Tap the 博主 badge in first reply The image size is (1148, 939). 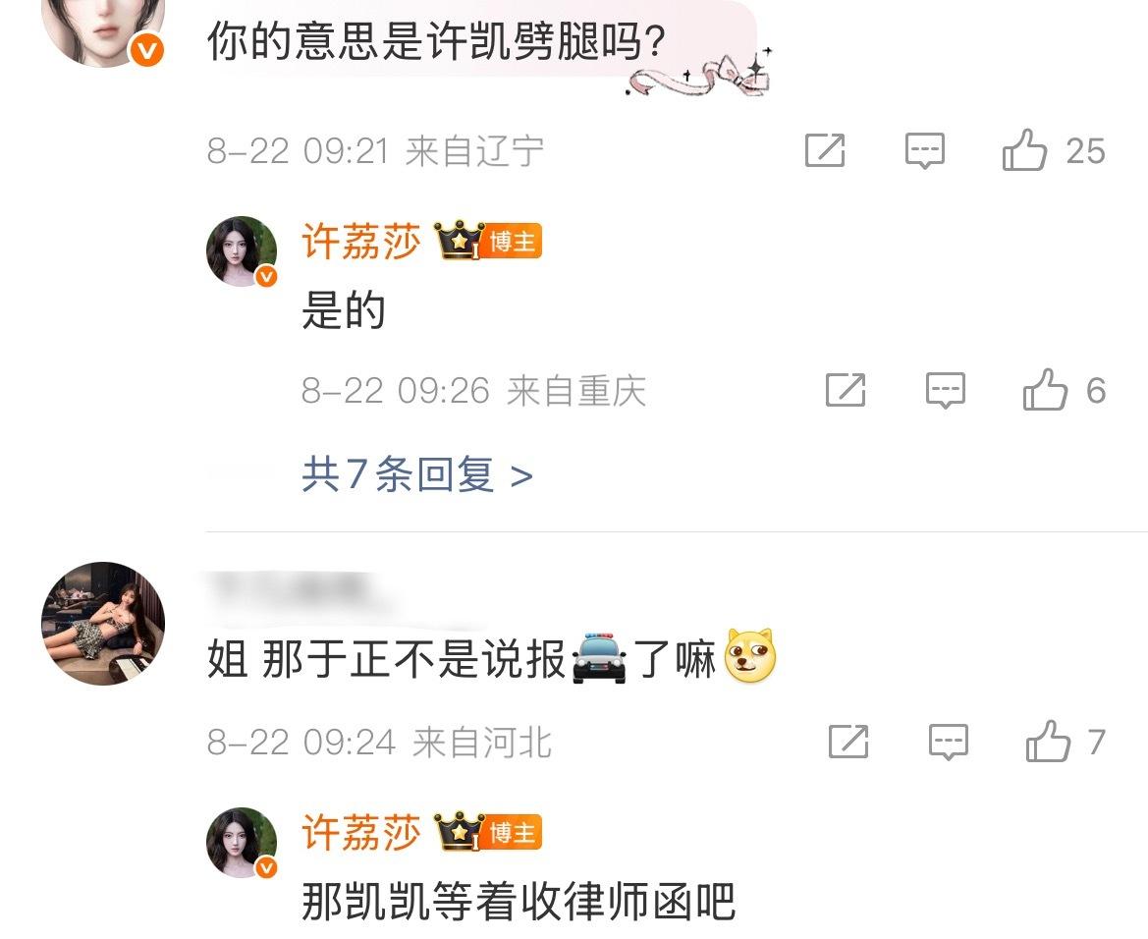click(513, 241)
